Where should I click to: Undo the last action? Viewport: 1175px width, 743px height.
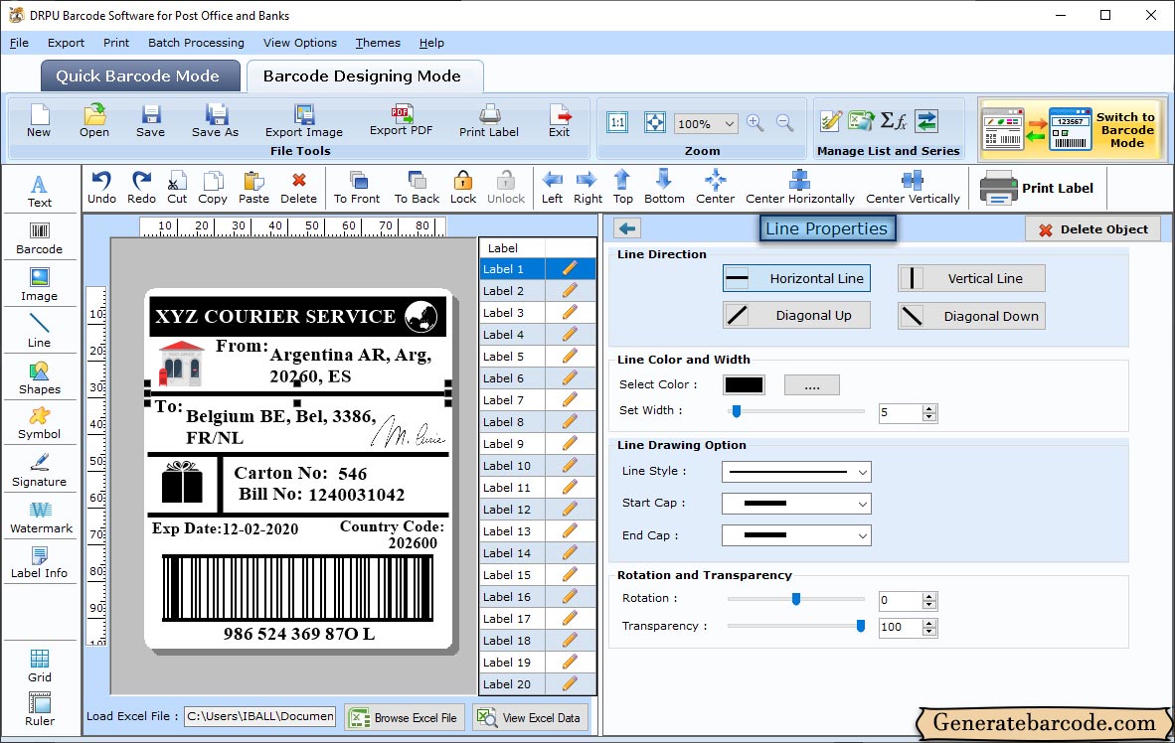tap(101, 188)
